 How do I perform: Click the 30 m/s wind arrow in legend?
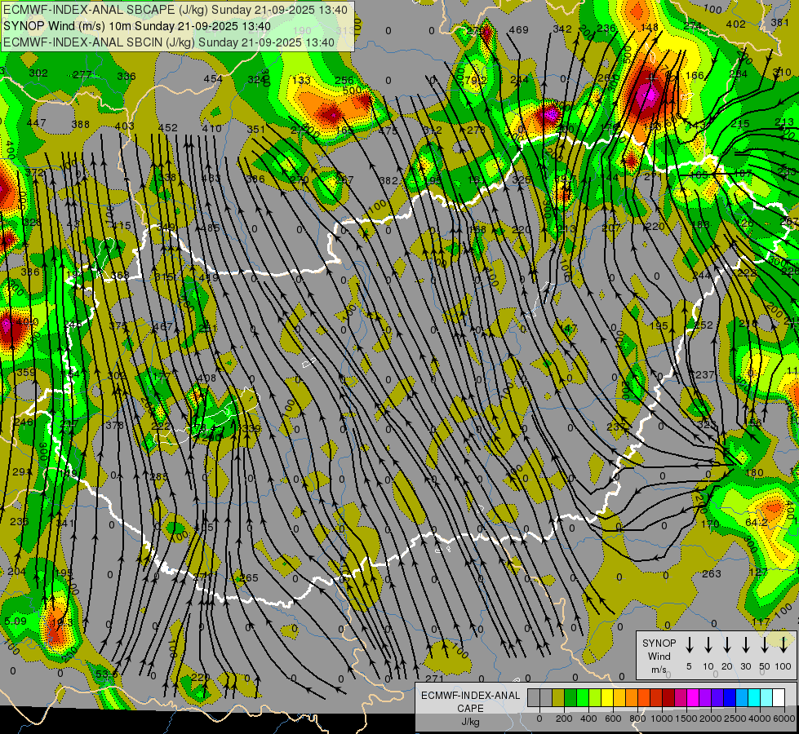coord(745,645)
